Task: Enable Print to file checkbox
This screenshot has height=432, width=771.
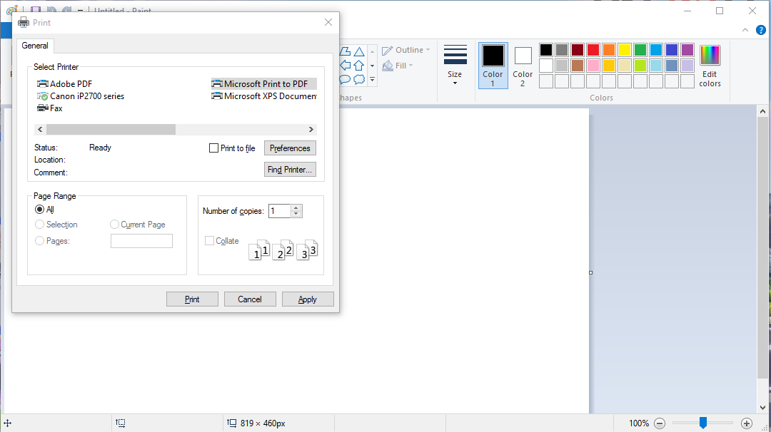Action: click(213, 148)
